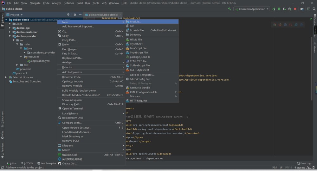Open preview in Opera browser icon
The width and height of the screenshot is (317, 171).
tap(290, 25)
